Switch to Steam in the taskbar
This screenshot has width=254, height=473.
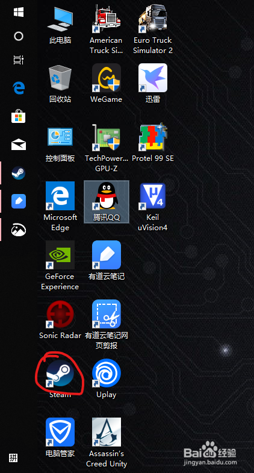(x=19, y=173)
